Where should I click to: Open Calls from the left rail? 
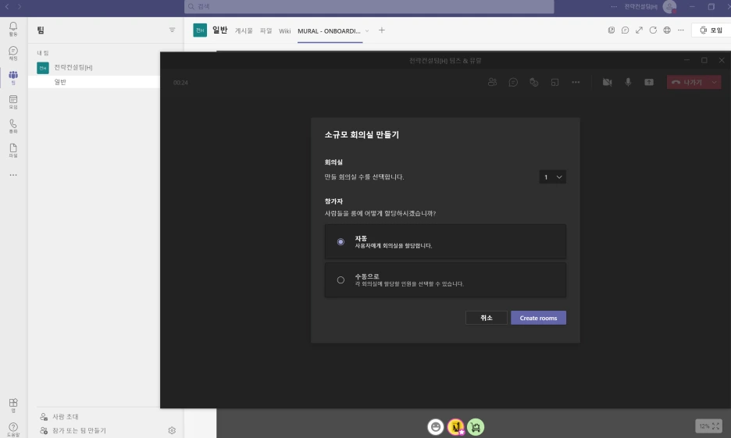pyautogui.click(x=13, y=126)
